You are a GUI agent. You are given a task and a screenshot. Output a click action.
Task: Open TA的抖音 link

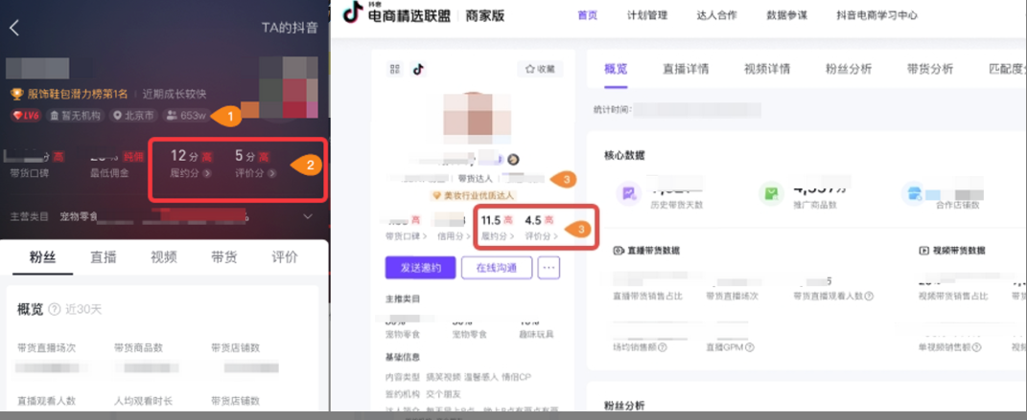tap(290, 28)
